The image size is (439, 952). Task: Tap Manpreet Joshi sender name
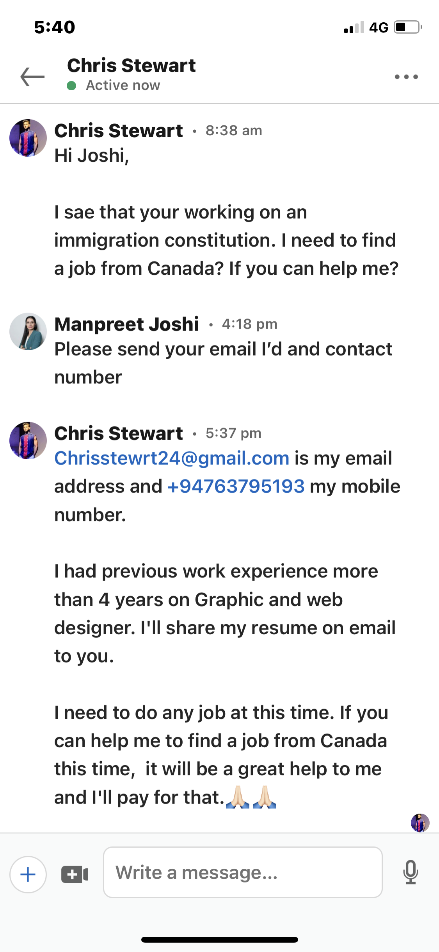(126, 324)
